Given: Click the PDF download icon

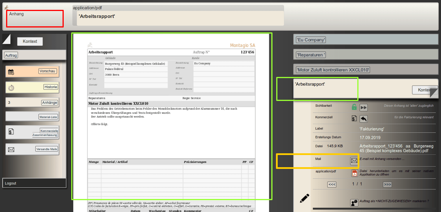Looking at the screenshot, I should [354, 173].
